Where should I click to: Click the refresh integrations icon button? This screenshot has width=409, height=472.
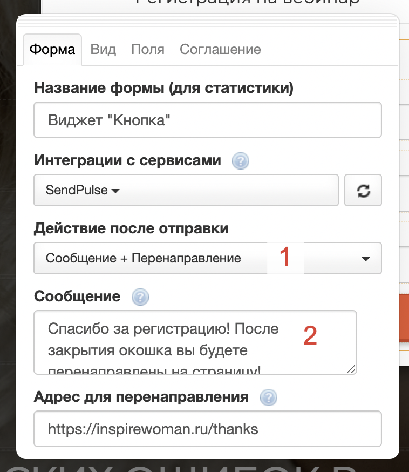point(363,190)
